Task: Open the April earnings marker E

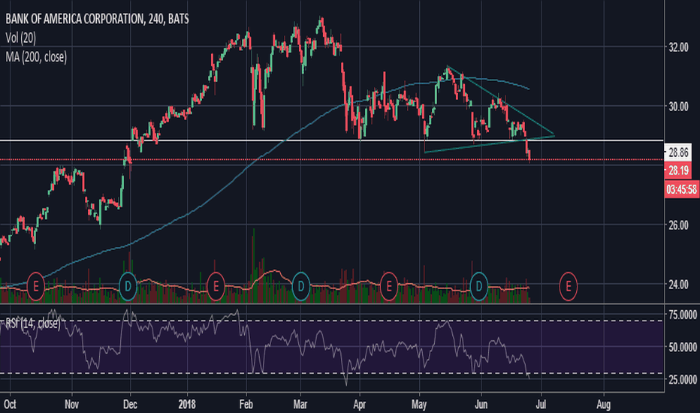Action: click(389, 286)
